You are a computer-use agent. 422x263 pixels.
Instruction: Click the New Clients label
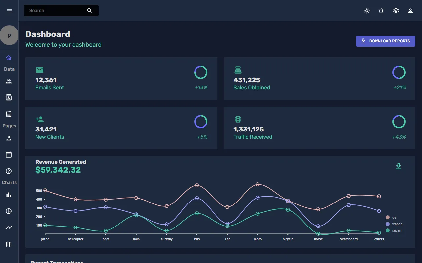(x=50, y=137)
